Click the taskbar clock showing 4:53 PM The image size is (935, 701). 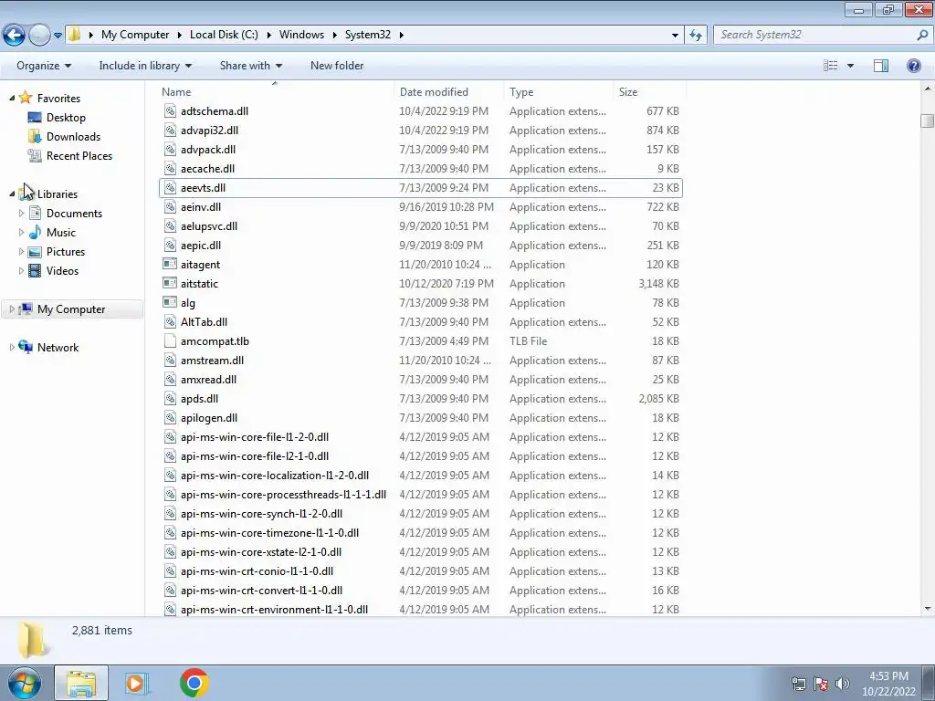click(888, 684)
